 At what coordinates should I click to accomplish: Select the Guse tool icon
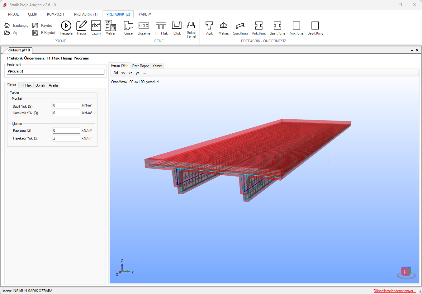coord(128,28)
